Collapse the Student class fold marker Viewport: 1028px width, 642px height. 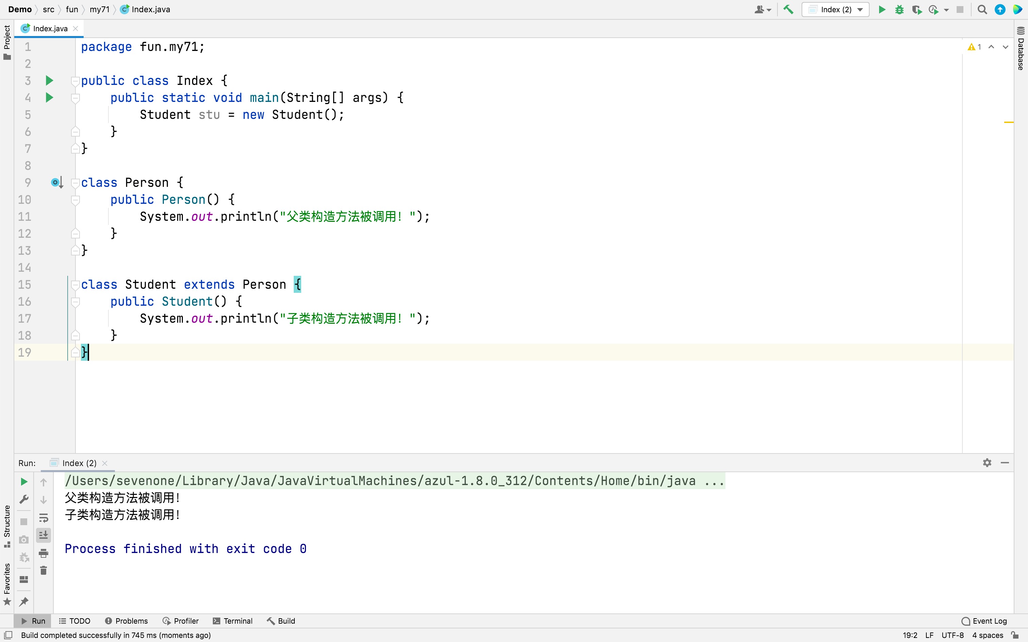[75, 285]
